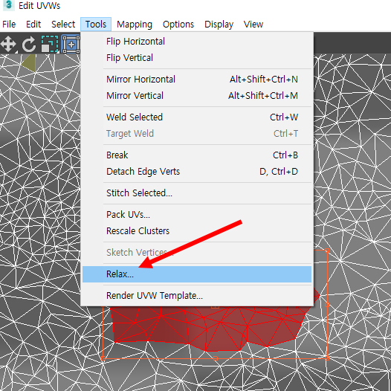
Task: Open the Mapping menu
Action: click(x=135, y=25)
